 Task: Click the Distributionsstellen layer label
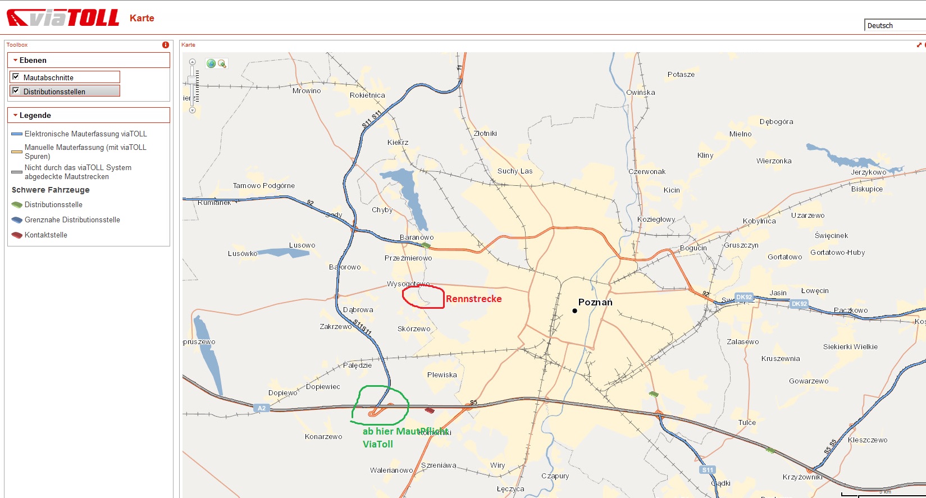click(54, 92)
